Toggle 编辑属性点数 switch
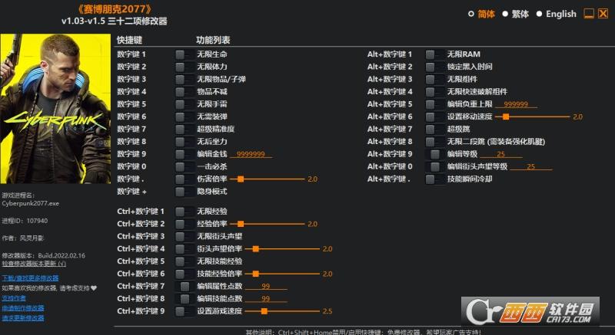The width and height of the screenshot is (615, 335). click(184, 286)
